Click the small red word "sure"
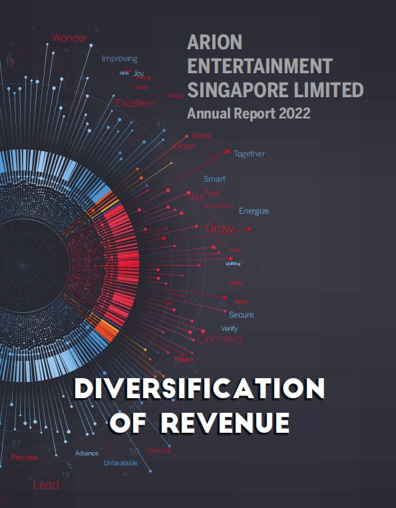The height and width of the screenshot is (508, 396). click(x=141, y=87)
